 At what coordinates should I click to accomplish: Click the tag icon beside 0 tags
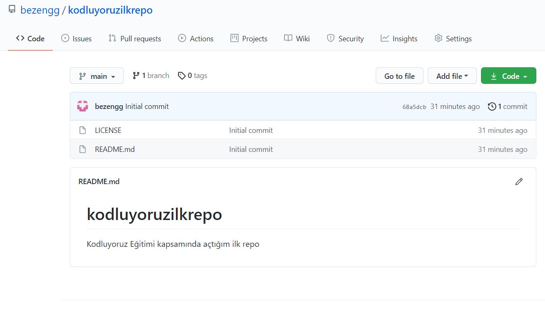point(182,76)
